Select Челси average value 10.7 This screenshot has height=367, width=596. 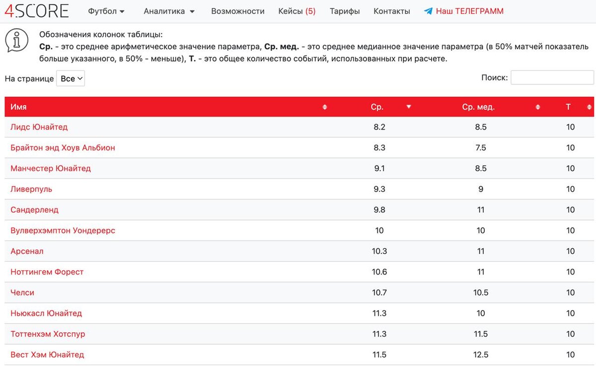379,293
